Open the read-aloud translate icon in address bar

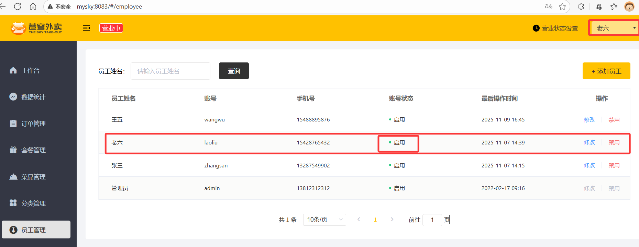[549, 7]
